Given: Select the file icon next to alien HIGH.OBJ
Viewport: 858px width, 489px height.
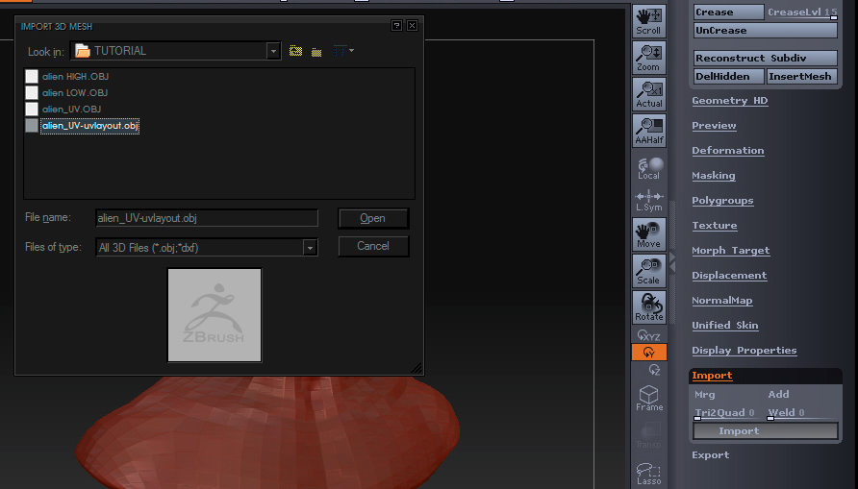Looking at the screenshot, I should point(32,76).
